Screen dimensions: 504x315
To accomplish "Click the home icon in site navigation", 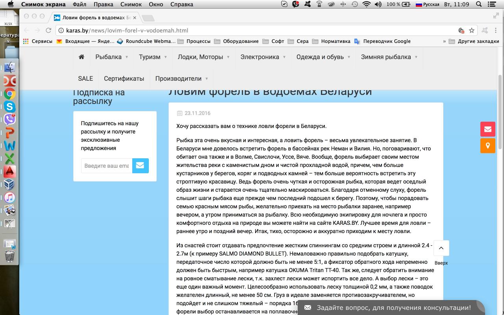I will (82, 57).
